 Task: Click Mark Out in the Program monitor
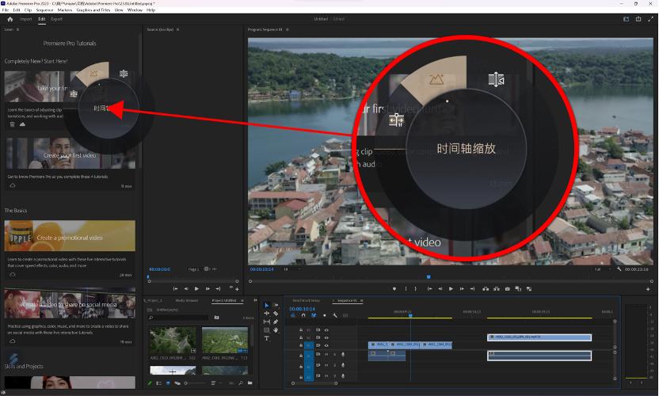coord(416,289)
